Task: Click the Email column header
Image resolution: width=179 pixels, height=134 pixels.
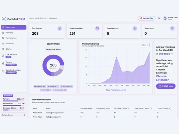Action: pos(48,108)
